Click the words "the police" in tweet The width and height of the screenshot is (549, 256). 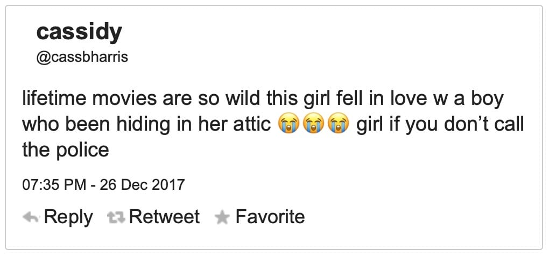tap(66, 151)
